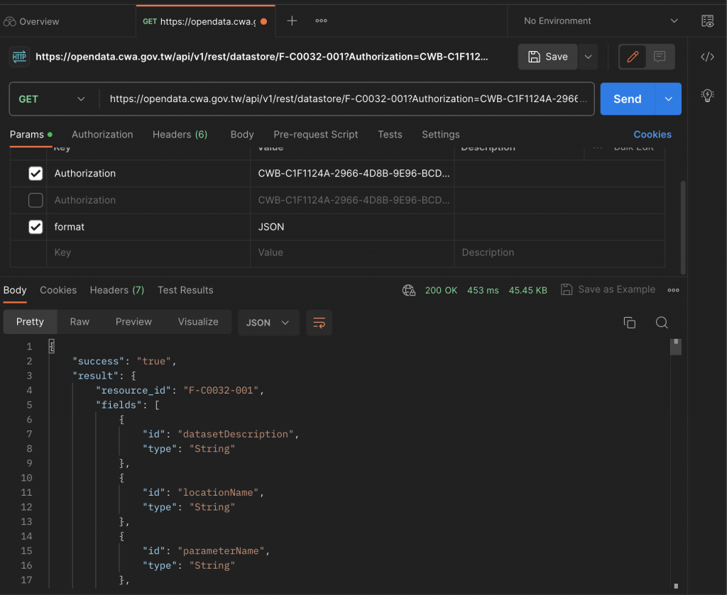
Task: Uncheck the format param checkbox
Action: (35, 227)
